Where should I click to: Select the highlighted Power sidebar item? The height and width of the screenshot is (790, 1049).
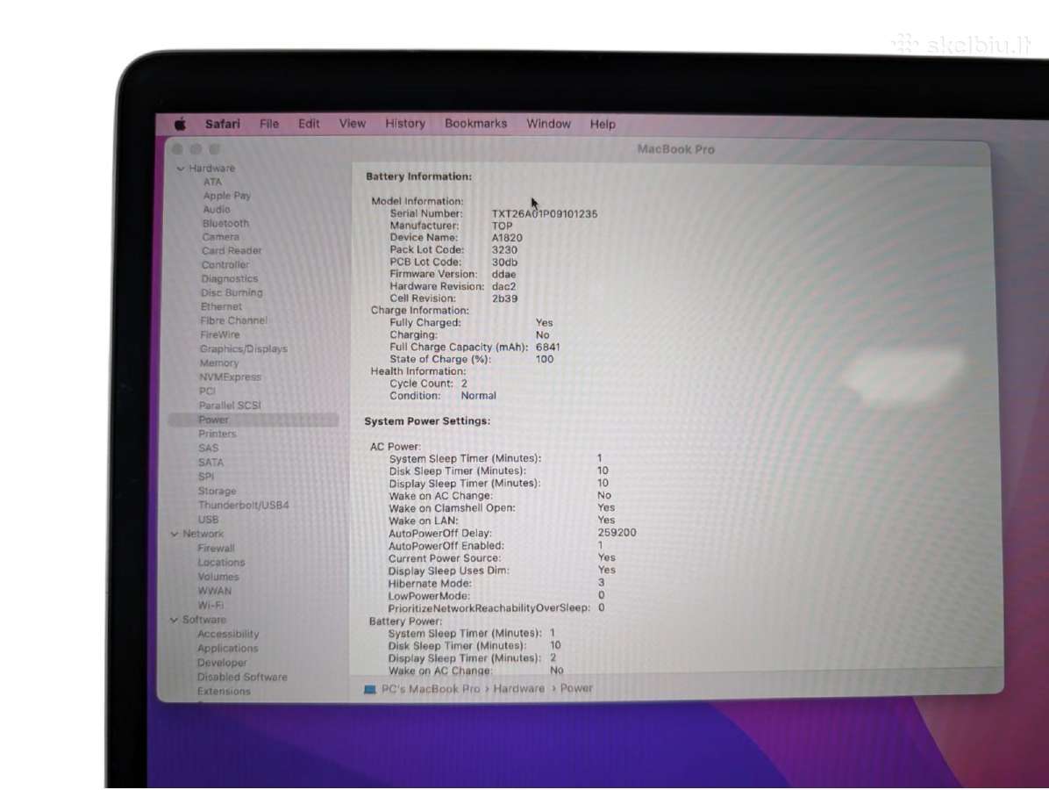tap(253, 420)
